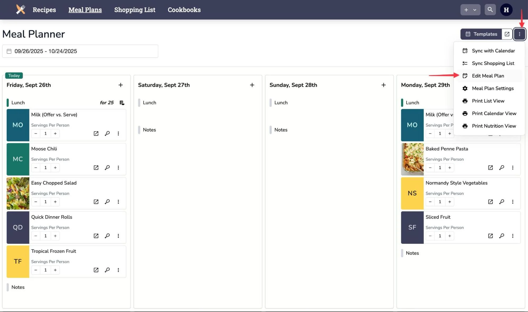Add a meal to Sunday, Sept 28th
The width and height of the screenshot is (528, 312).
click(384, 85)
